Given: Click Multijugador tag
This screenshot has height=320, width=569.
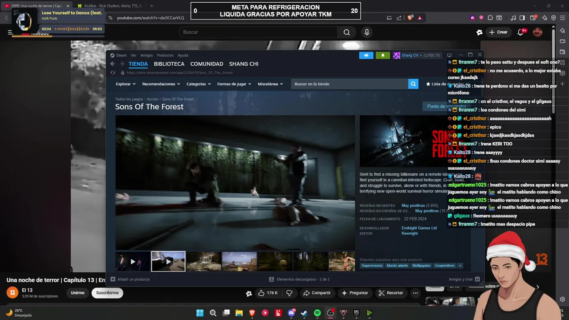Looking at the screenshot, I should 421,266.
